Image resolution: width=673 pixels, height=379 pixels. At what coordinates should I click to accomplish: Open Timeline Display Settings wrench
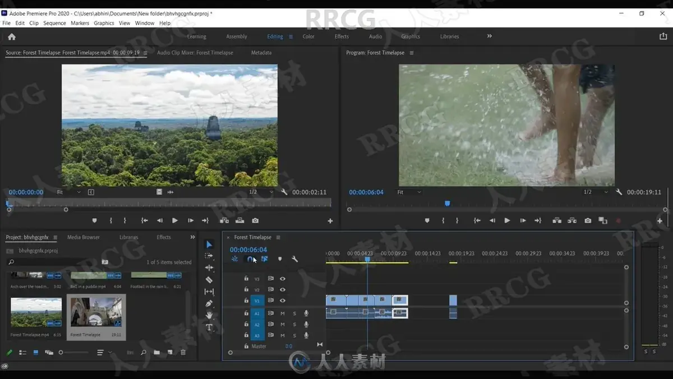click(x=294, y=259)
